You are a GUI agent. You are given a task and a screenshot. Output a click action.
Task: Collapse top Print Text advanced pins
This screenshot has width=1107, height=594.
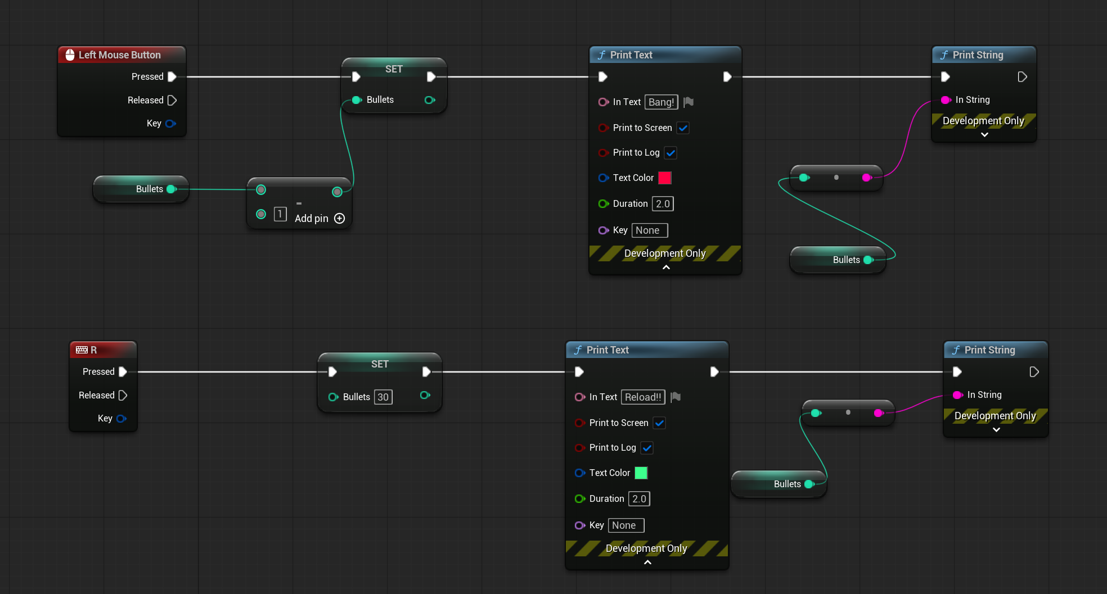tap(666, 267)
